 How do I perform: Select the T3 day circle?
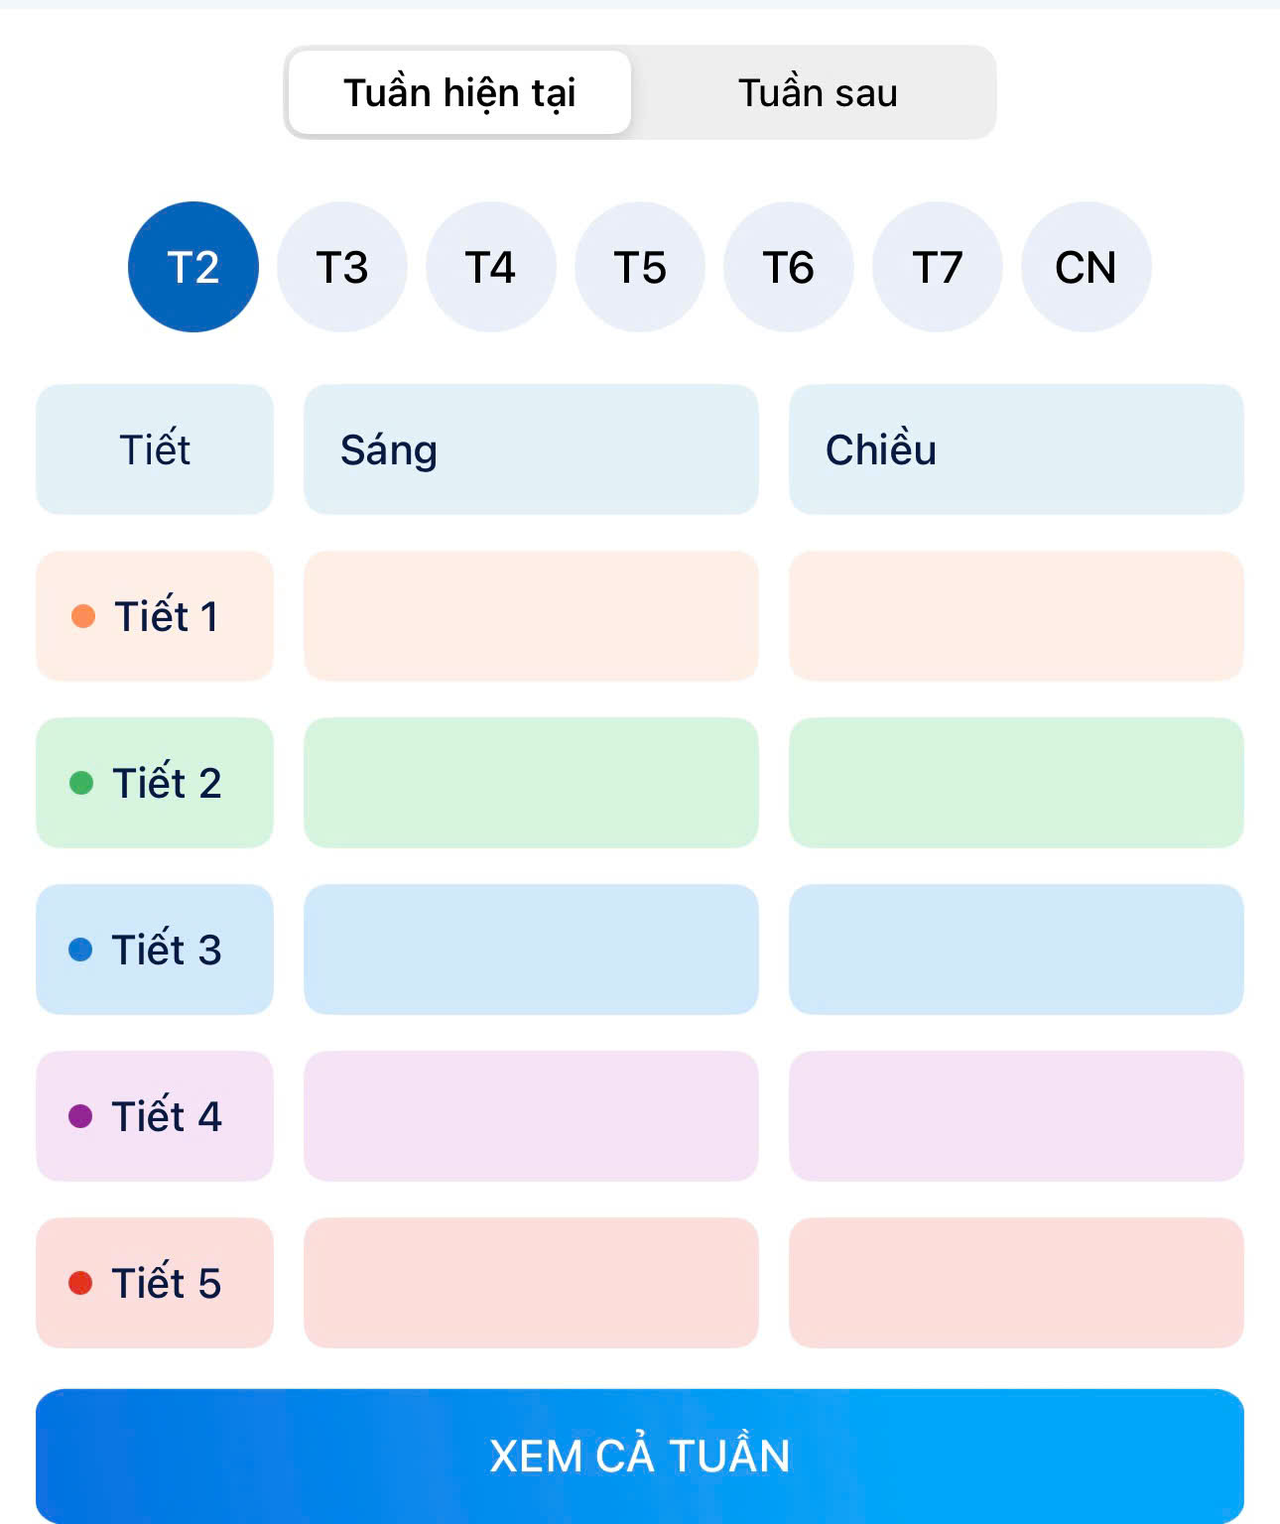(x=342, y=267)
